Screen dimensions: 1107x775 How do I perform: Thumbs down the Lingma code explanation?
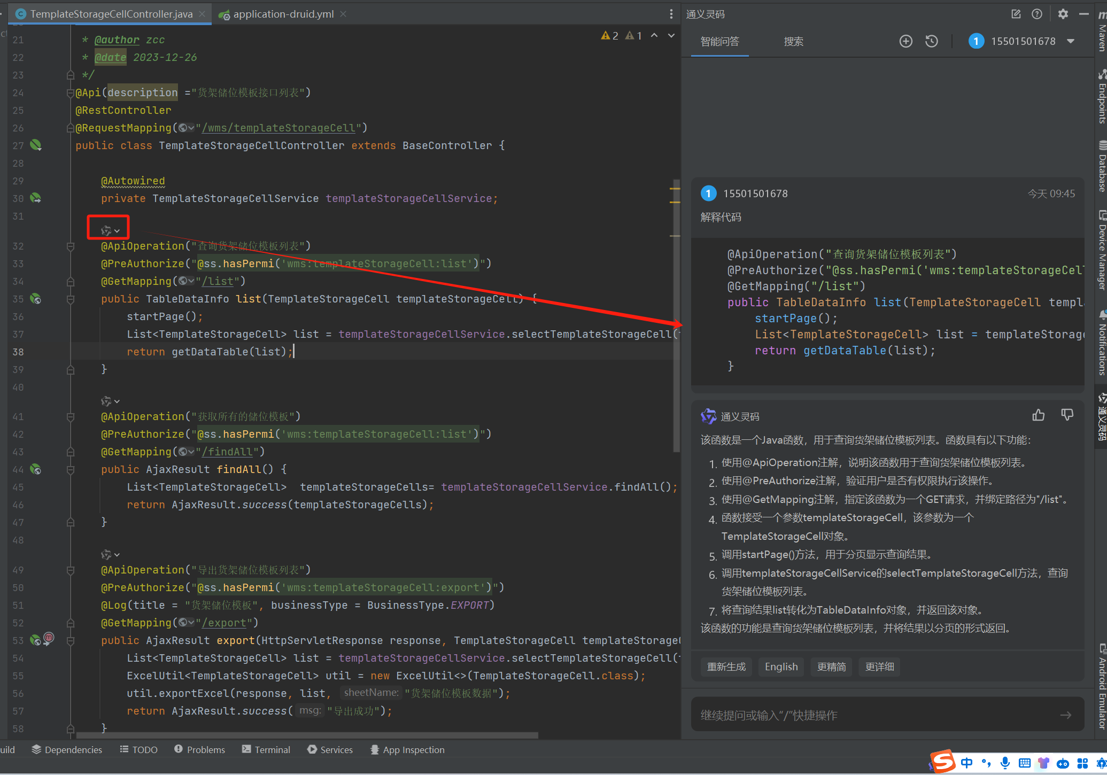(1067, 415)
